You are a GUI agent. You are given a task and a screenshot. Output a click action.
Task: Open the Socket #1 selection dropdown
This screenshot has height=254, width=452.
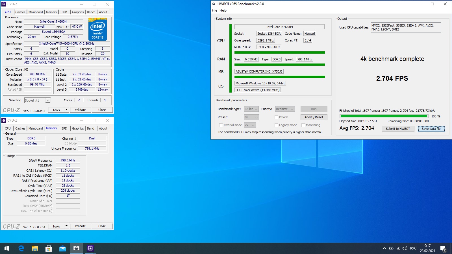coord(37,100)
